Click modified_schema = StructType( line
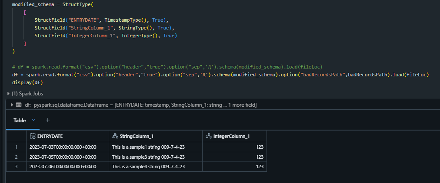 (52, 4)
